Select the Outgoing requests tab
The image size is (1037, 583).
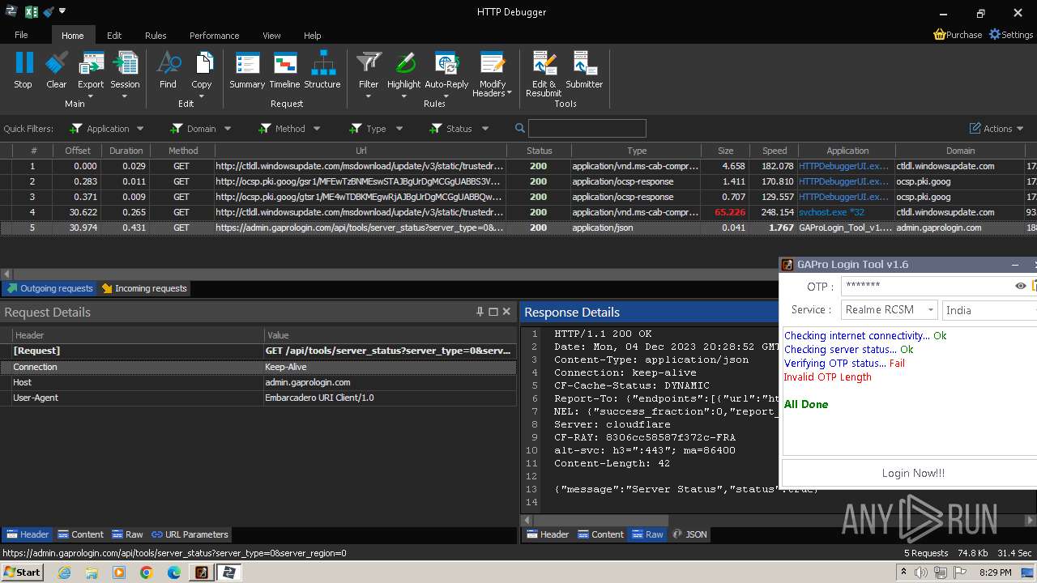click(x=49, y=288)
